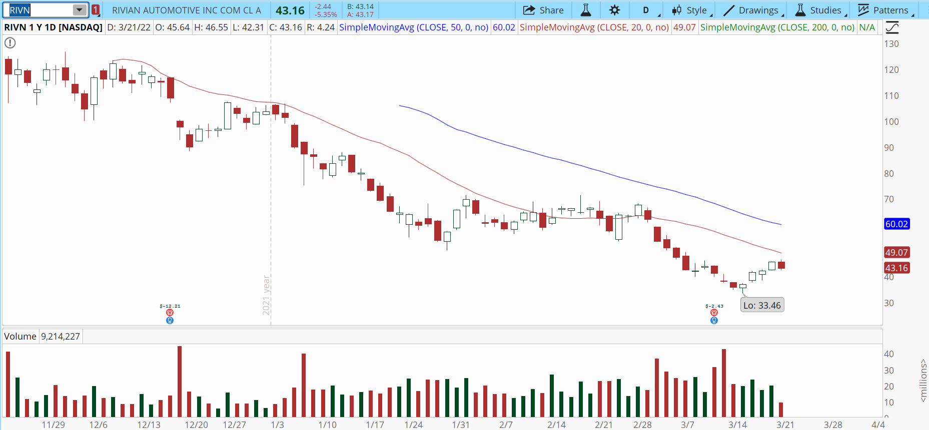The width and height of the screenshot is (929, 430).
Task: Click the 200-period SimpleMovingAvg label
Action: point(777,27)
